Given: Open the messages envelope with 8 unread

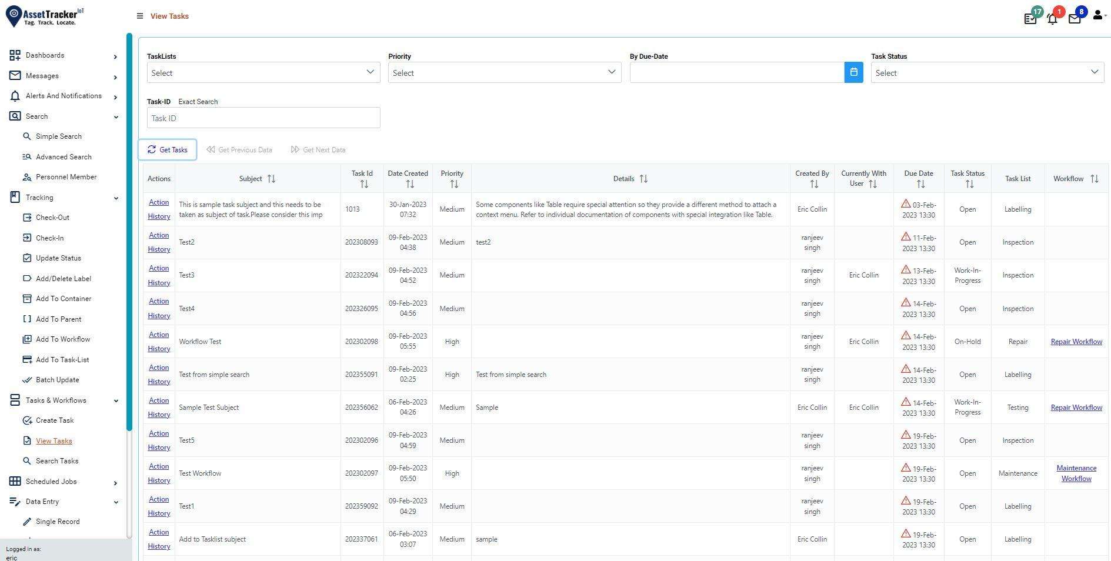Looking at the screenshot, I should tap(1075, 18).
